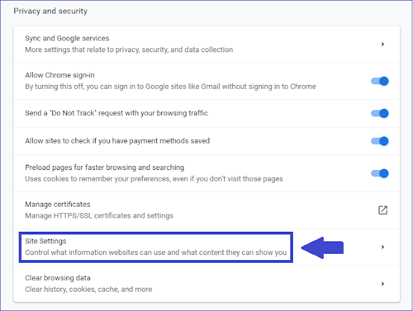Toggle the payment methods check switch
The width and height of the screenshot is (413, 311).
coord(380,141)
